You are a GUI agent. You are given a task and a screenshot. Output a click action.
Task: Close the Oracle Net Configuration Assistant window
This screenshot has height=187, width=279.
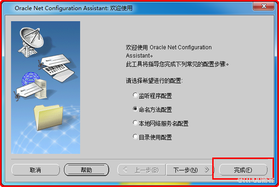pos(264,6)
